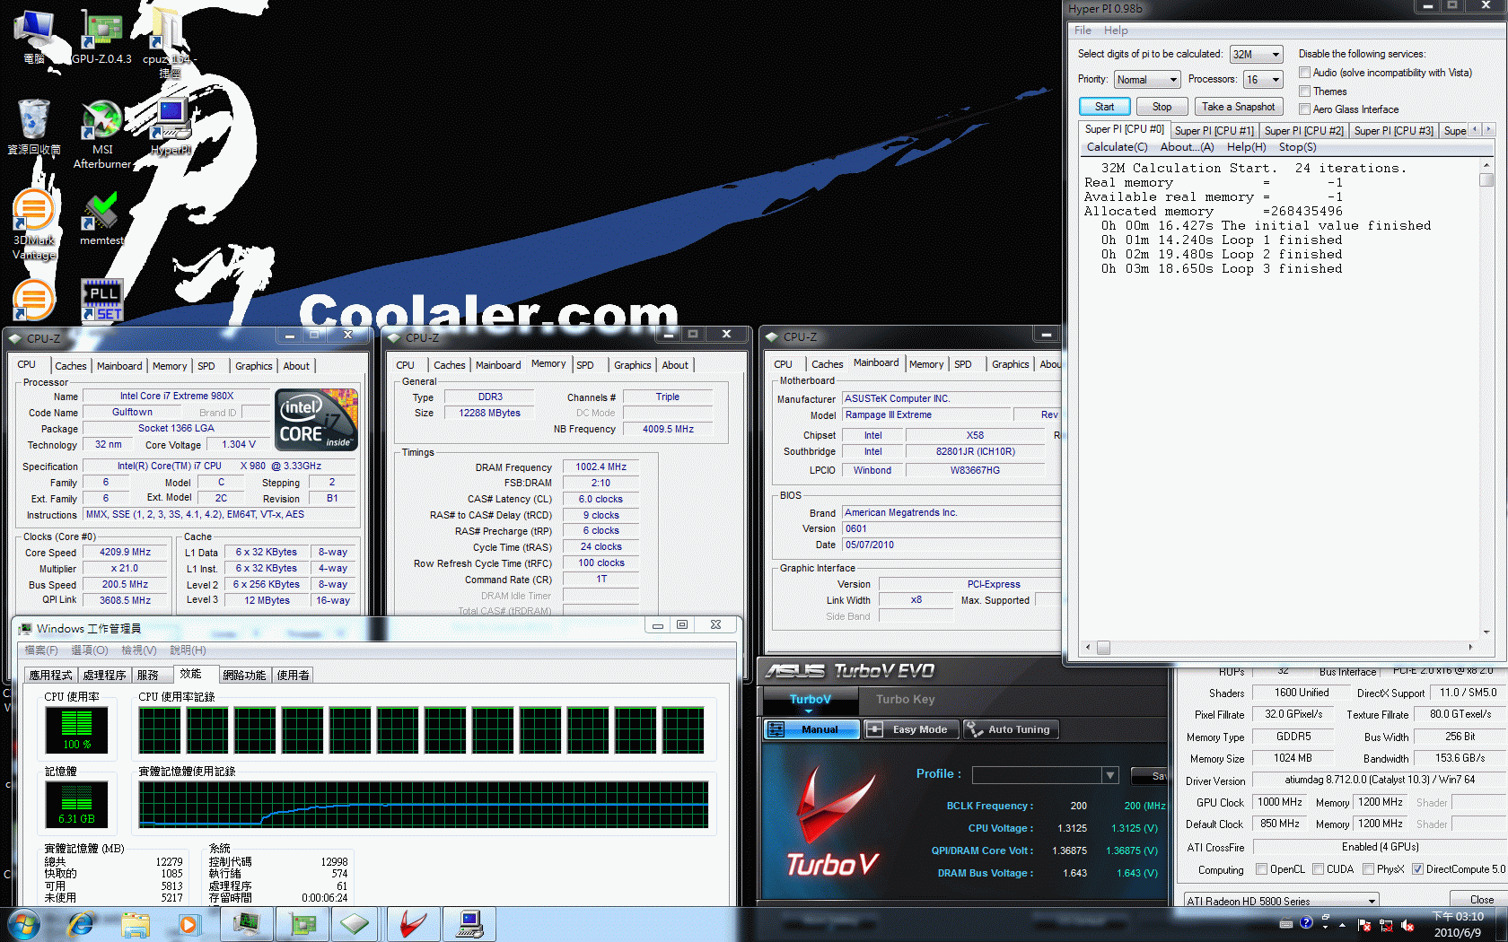The image size is (1508, 942).
Task: Click the keyboard input method tray icon
Action: point(1286,923)
